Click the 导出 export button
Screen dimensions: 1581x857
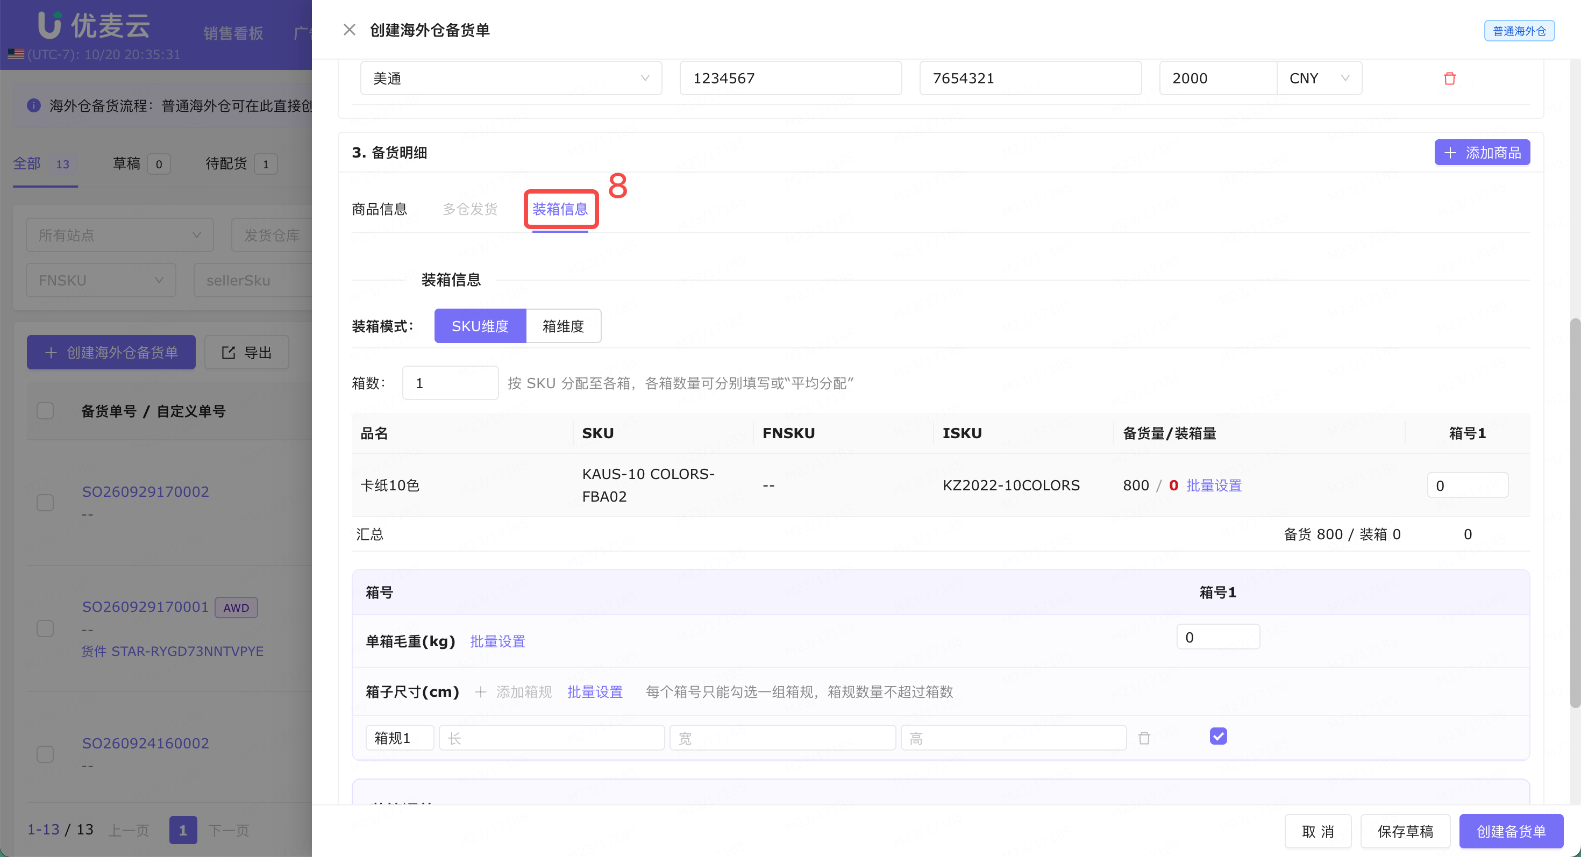(x=247, y=352)
